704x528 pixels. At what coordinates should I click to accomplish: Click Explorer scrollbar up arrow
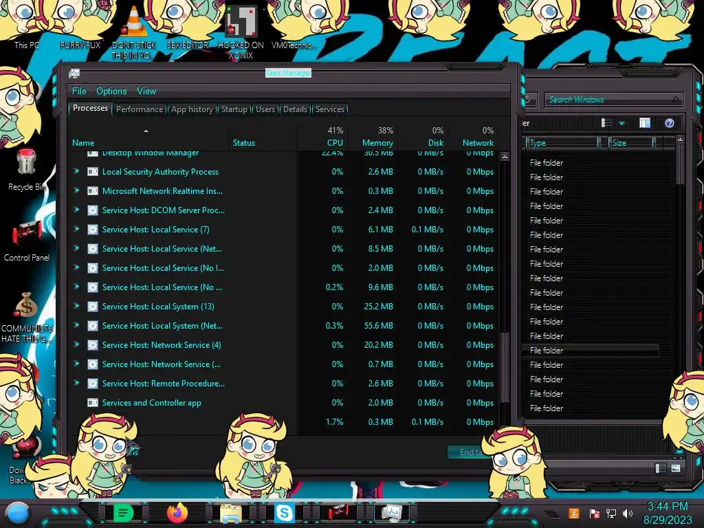(x=680, y=140)
